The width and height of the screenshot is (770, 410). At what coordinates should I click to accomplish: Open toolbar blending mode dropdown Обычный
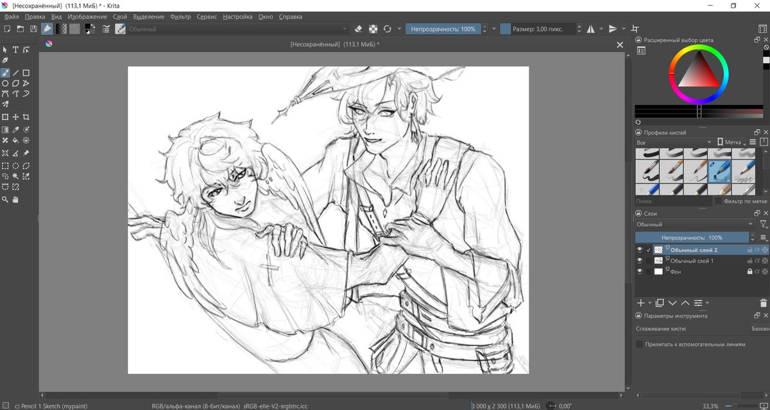tap(238, 29)
